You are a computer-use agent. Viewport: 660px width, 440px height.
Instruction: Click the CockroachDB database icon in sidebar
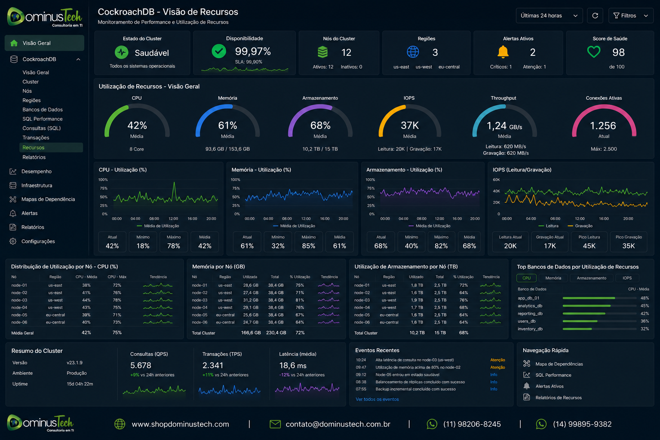[14, 59]
